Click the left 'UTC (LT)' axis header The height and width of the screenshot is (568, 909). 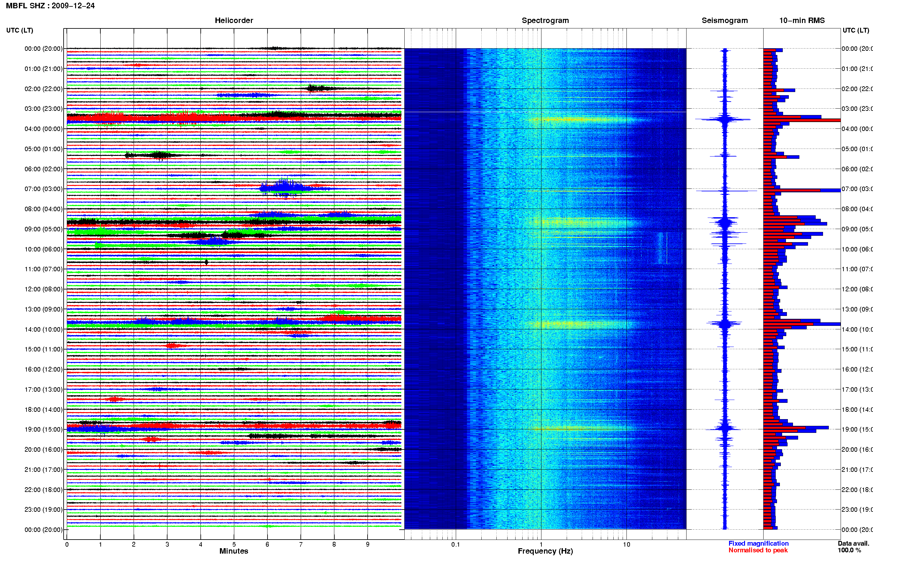pyautogui.click(x=19, y=30)
